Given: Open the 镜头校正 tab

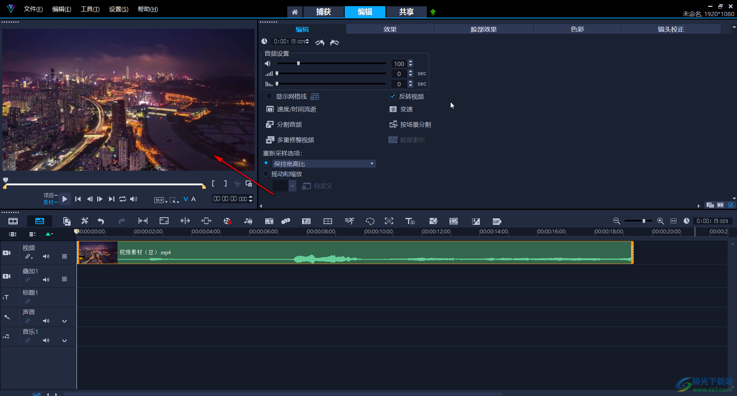Looking at the screenshot, I should [671, 29].
